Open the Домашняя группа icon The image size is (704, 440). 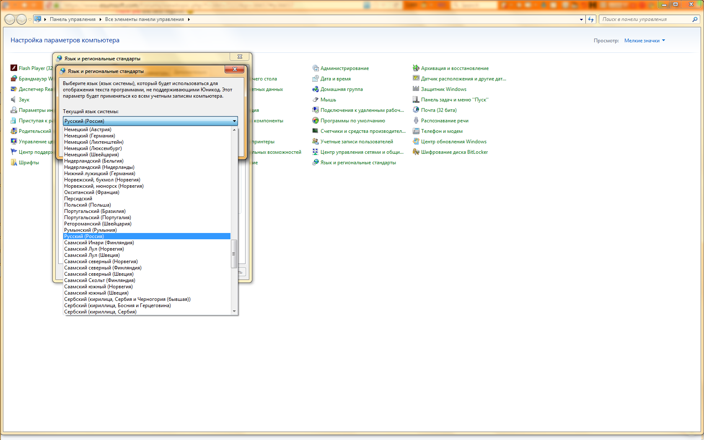[316, 89]
